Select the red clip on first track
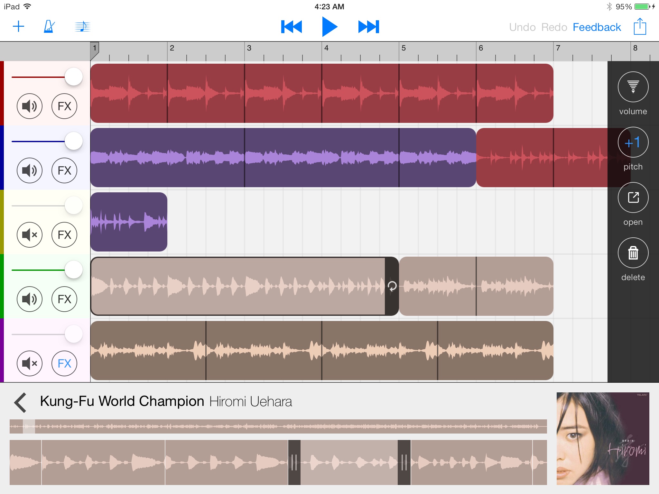 pos(322,93)
